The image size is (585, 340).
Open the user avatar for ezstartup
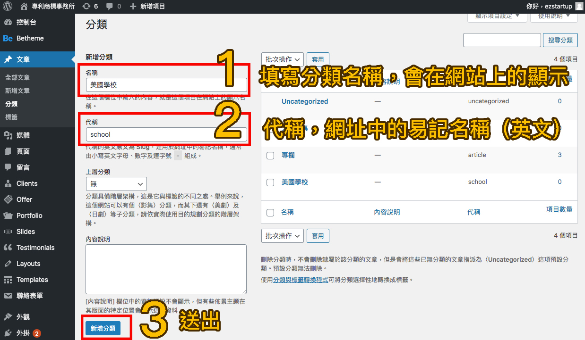pos(579,7)
